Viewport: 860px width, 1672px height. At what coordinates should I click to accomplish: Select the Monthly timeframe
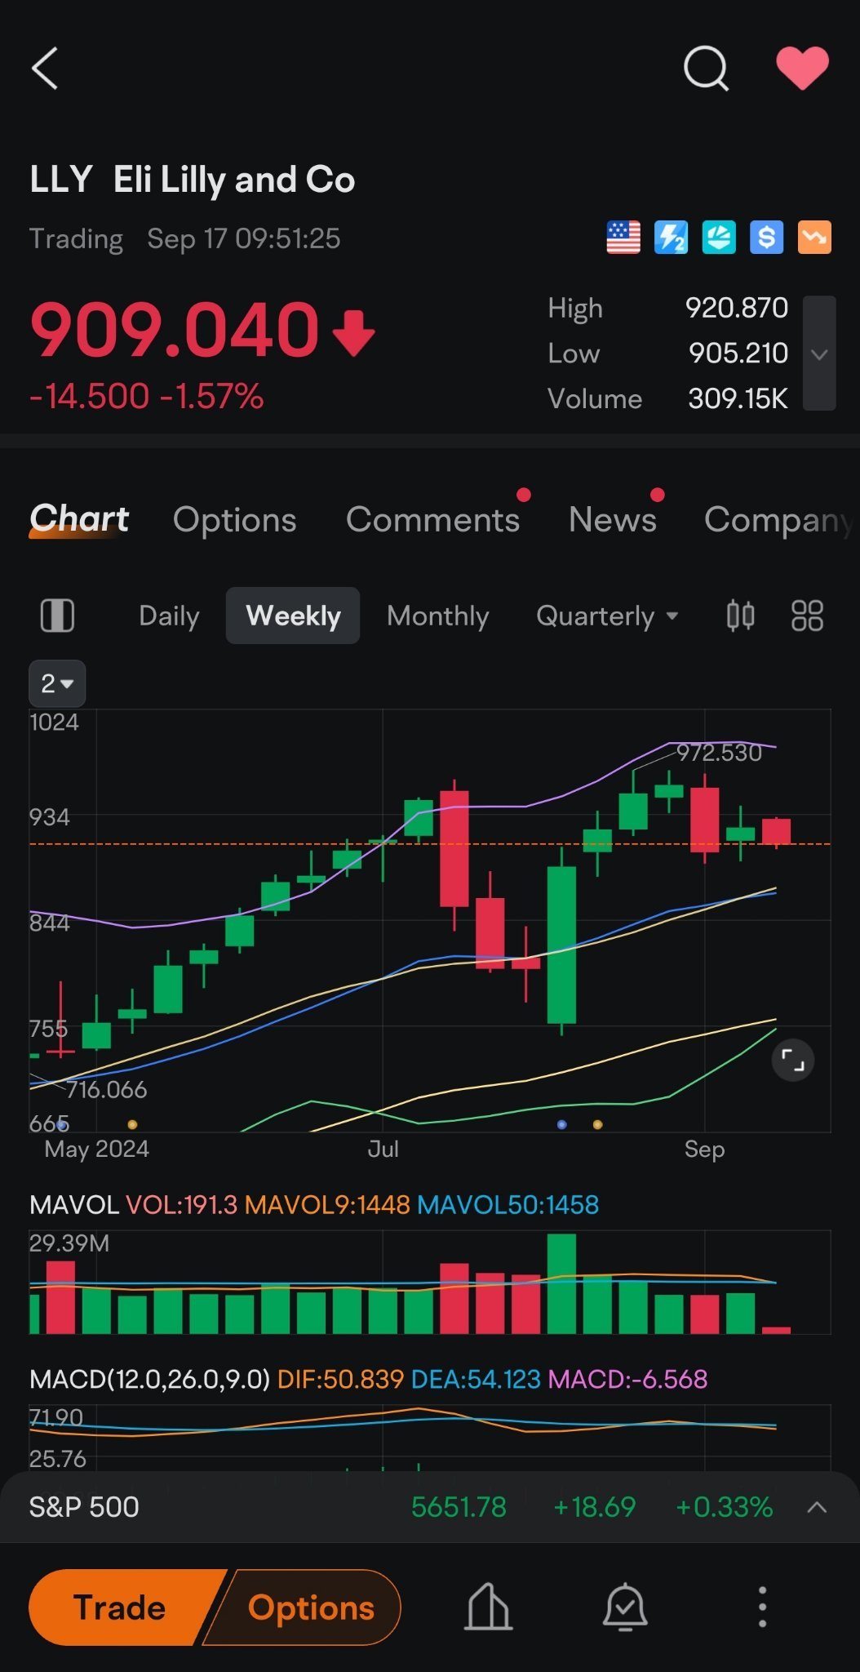pos(437,616)
